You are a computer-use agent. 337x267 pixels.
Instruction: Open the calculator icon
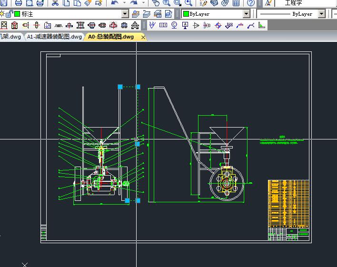236,2
